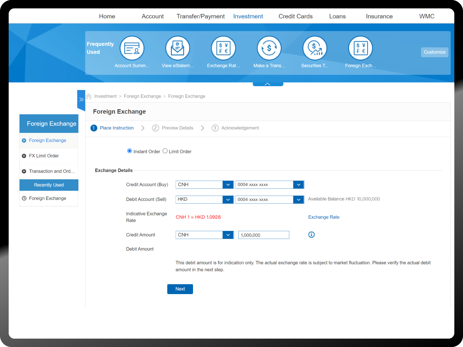The width and height of the screenshot is (463, 347).
Task: Click the indicative rate text CNH 1 = HKD 1.0928
Action: (x=198, y=217)
